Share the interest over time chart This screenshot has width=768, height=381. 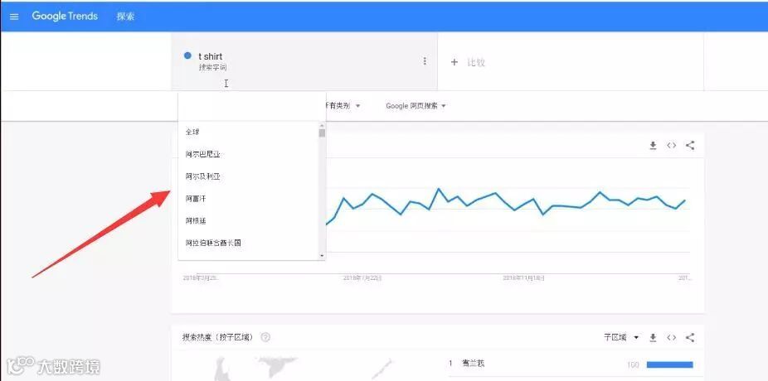(690, 145)
